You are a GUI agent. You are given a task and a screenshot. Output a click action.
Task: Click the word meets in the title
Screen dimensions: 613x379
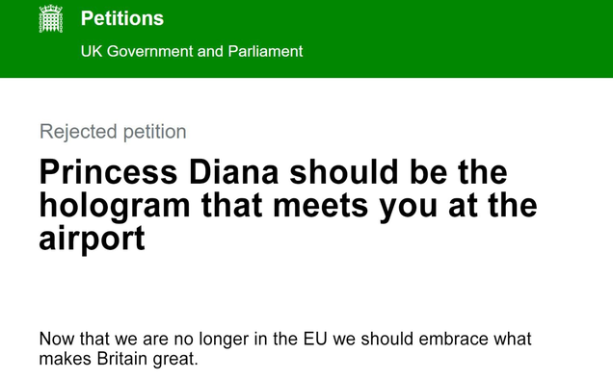[321, 206]
